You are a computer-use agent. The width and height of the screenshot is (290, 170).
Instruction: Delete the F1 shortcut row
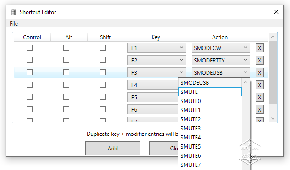pos(260,48)
